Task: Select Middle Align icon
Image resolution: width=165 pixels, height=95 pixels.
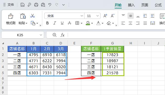Action: [131, 16]
